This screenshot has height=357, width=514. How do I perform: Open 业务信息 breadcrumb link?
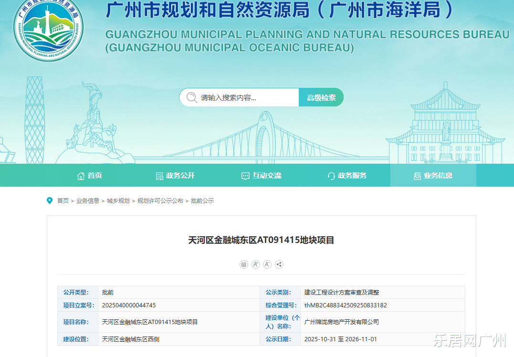[88, 201]
